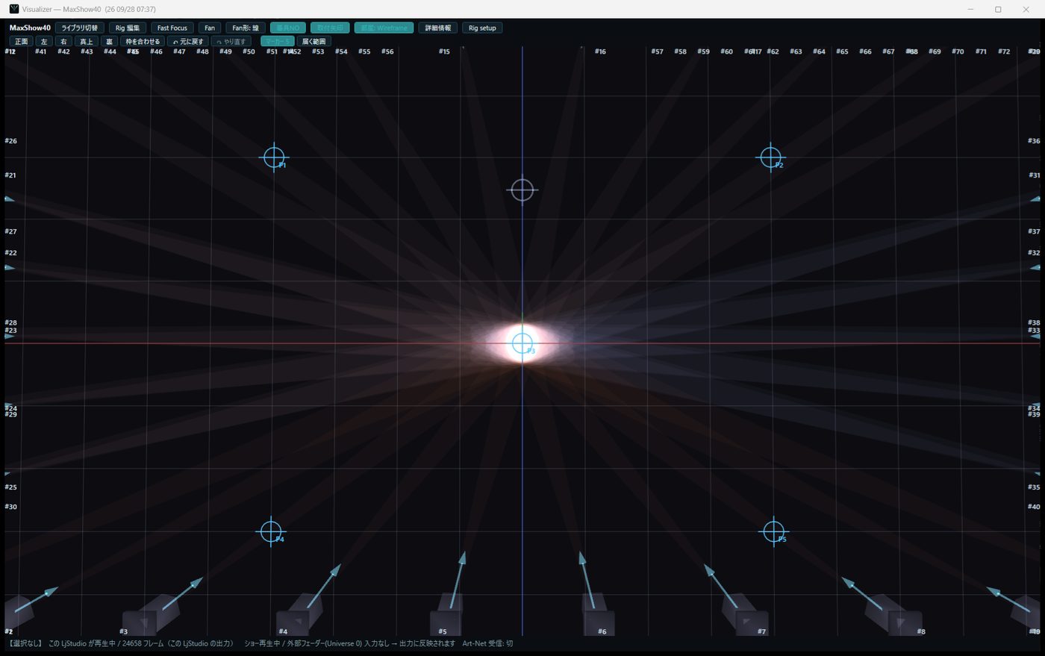Select focus marker P1 crosshair
Screen dimensions: 1045x656
pos(274,157)
